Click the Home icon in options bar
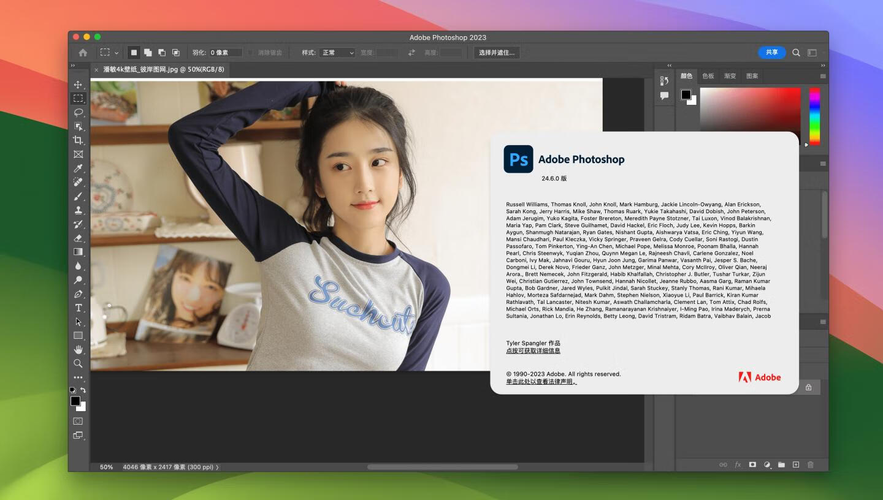Screen dimensions: 883x500 [83, 53]
